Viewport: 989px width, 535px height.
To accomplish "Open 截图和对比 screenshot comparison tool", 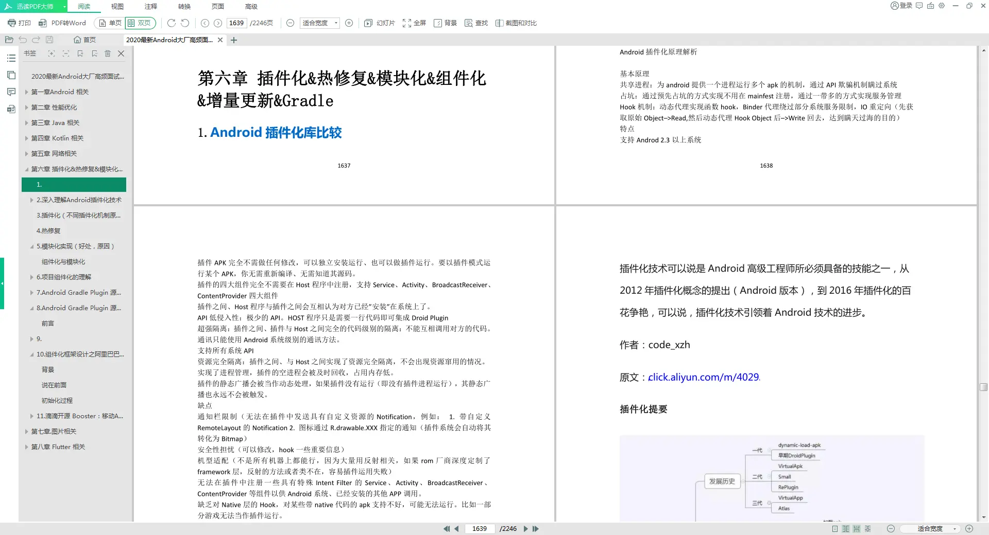I will click(x=516, y=23).
